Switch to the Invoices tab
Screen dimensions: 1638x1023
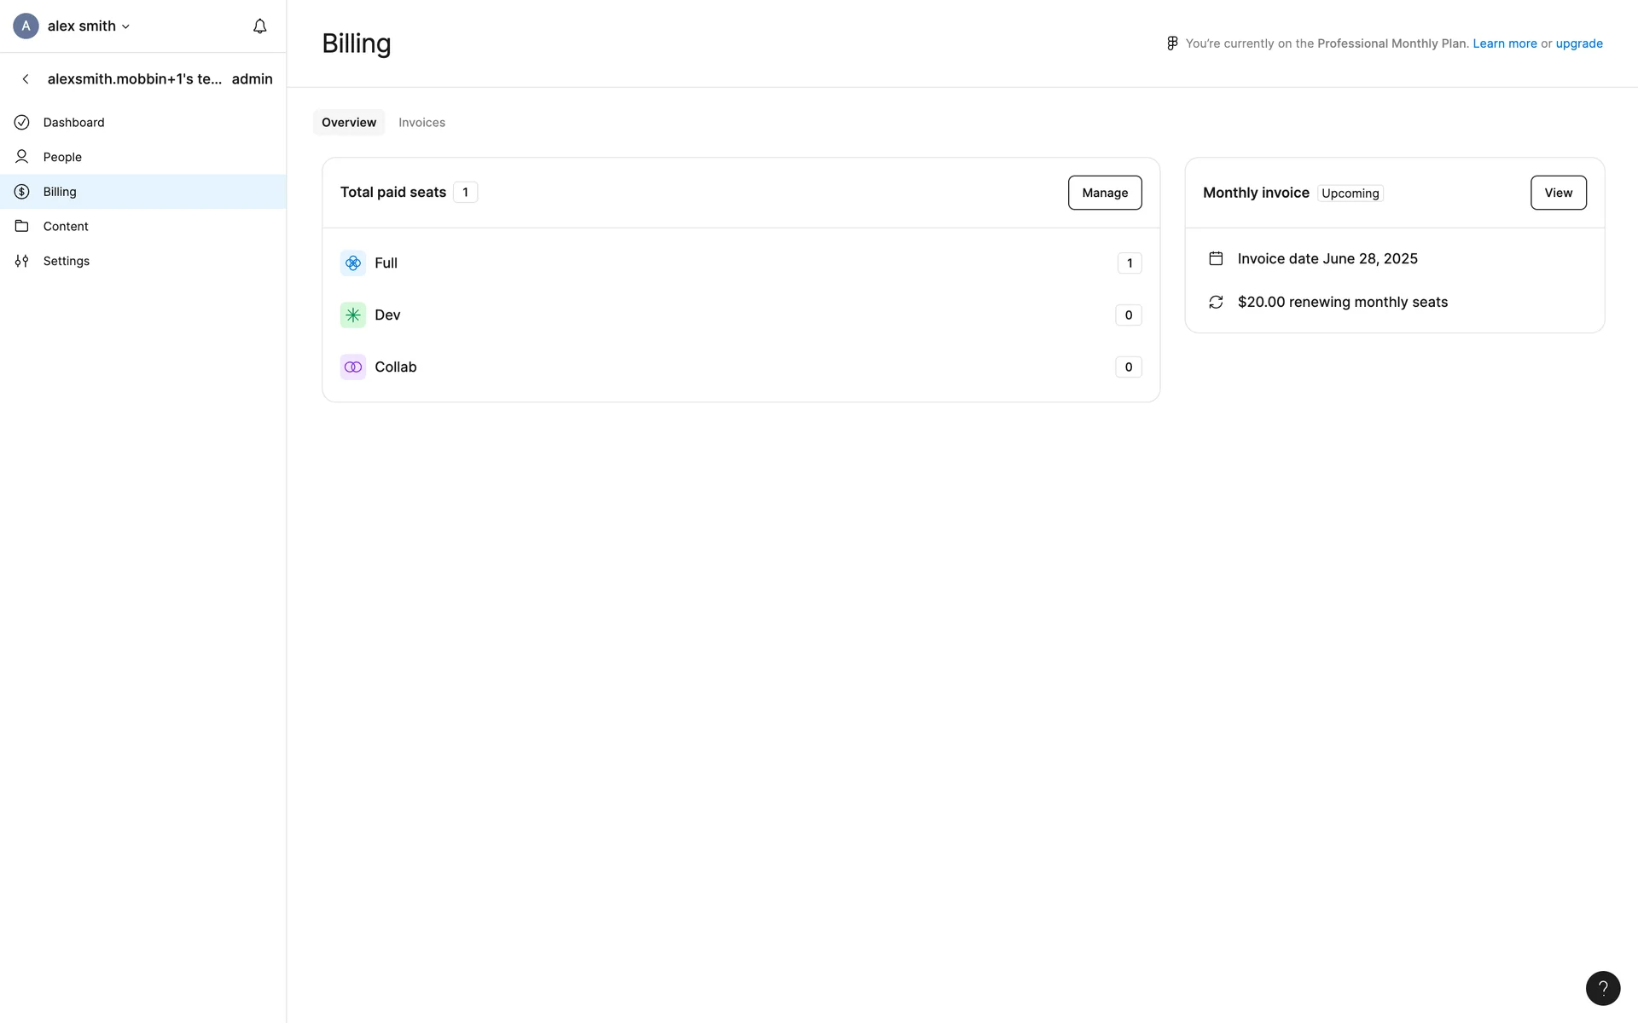[421, 123]
